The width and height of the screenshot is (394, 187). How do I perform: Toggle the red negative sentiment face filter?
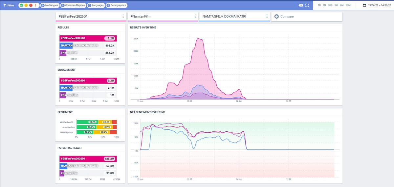[x=31, y=5]
